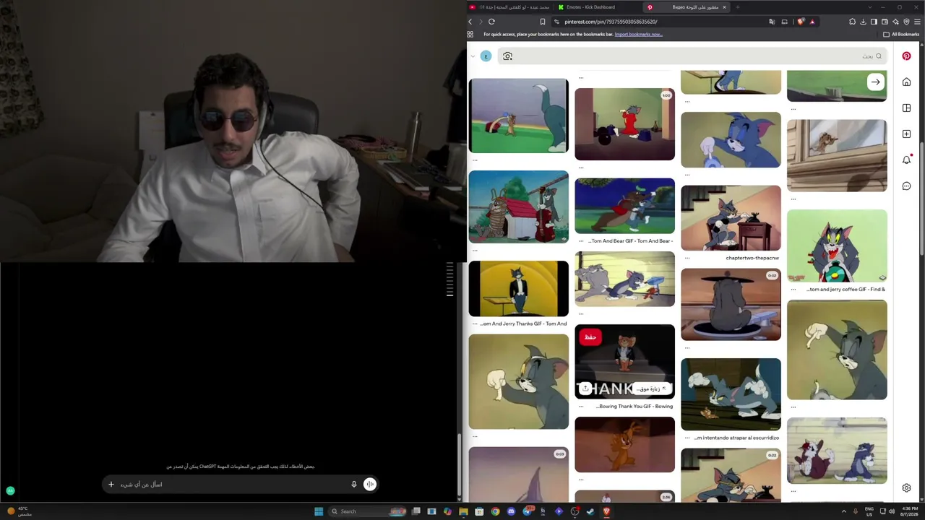The height and width of the screenshot is (520, 925).
Task: Open the Windows Start menu
Action: pyautogui.click(x=319, y=511)
